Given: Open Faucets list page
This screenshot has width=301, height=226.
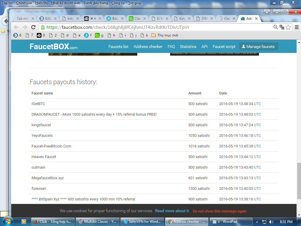Looking at the screenshot, I should click(118, 46).
